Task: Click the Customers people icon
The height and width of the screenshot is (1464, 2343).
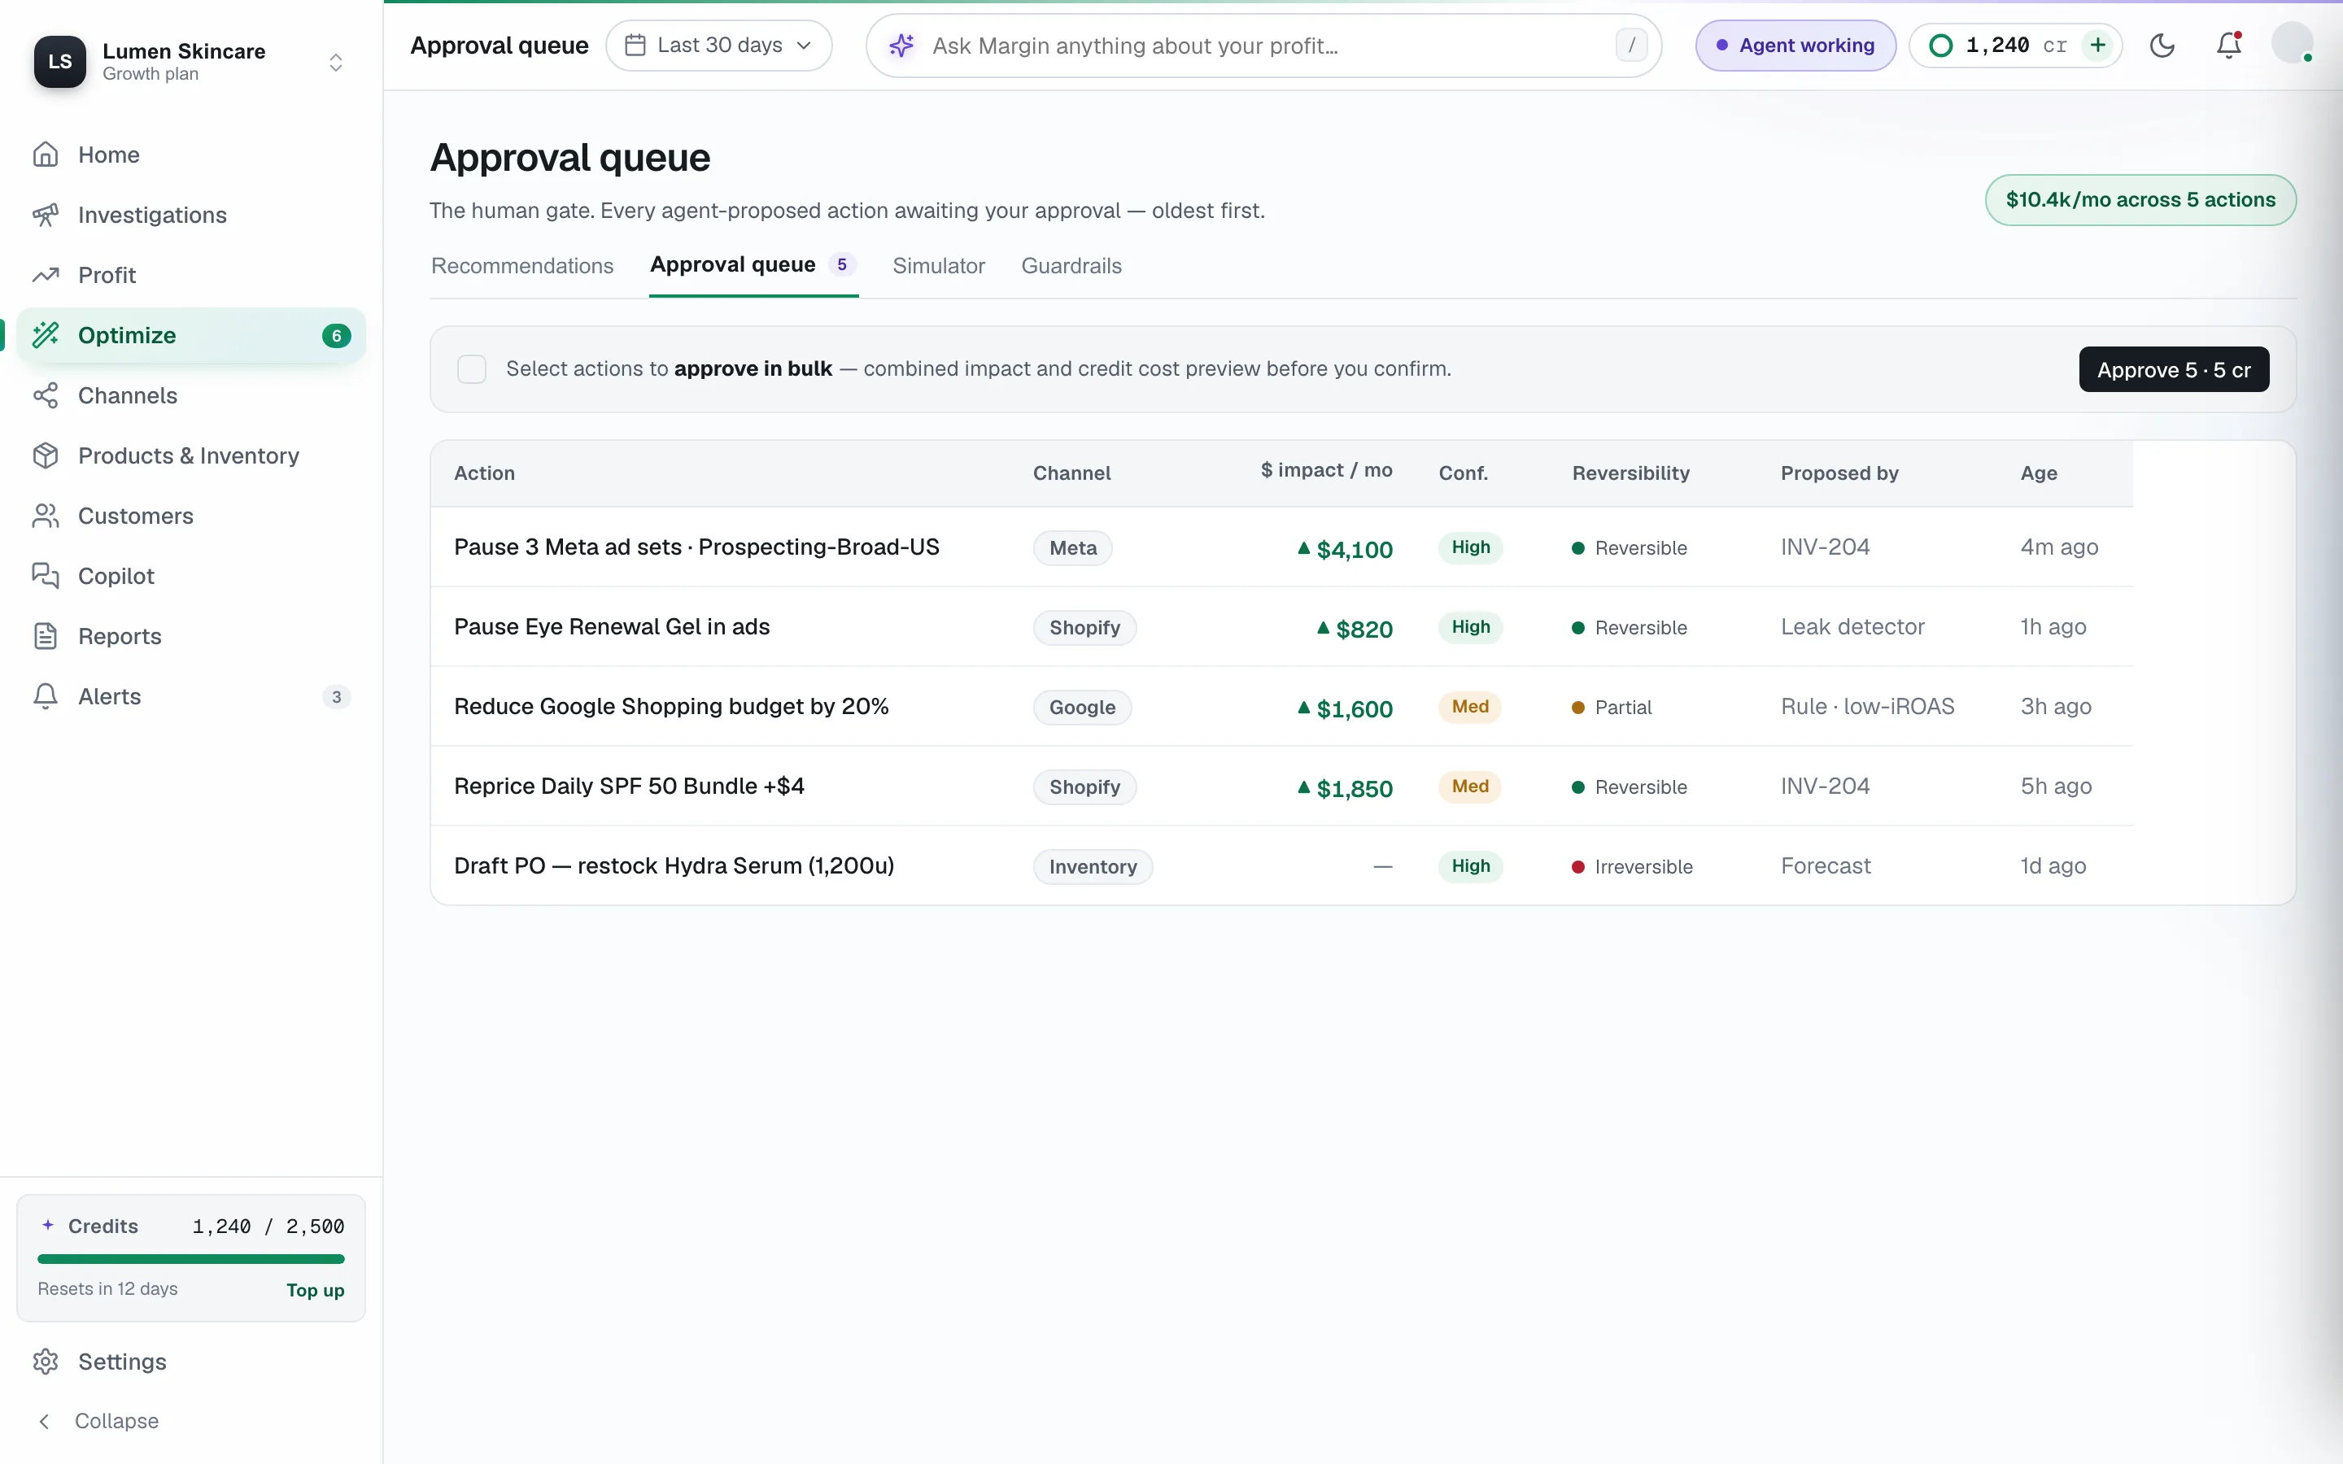Action: (46, 516)
